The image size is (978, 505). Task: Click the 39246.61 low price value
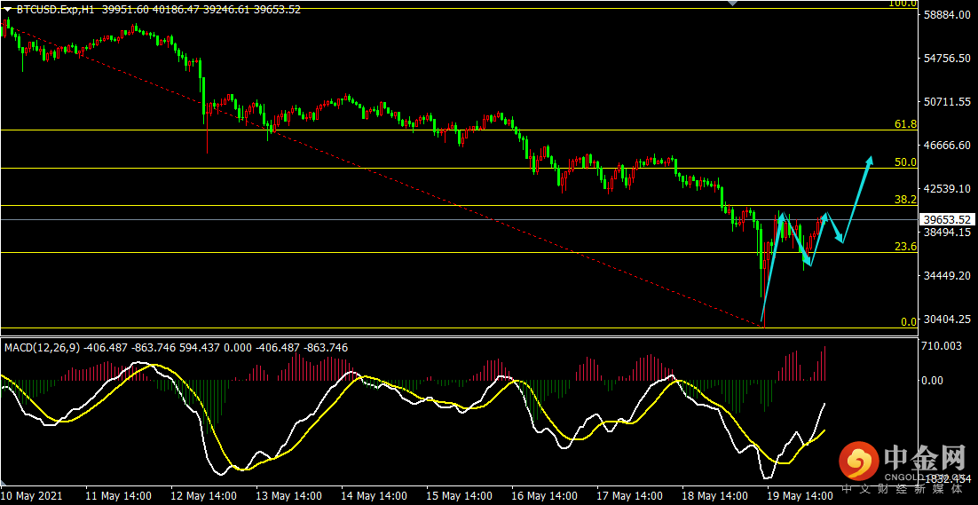tap(225, 10)
